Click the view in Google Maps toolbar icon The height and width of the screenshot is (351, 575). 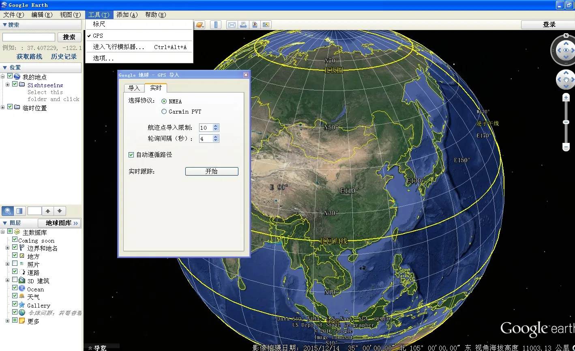click(266, 25)
